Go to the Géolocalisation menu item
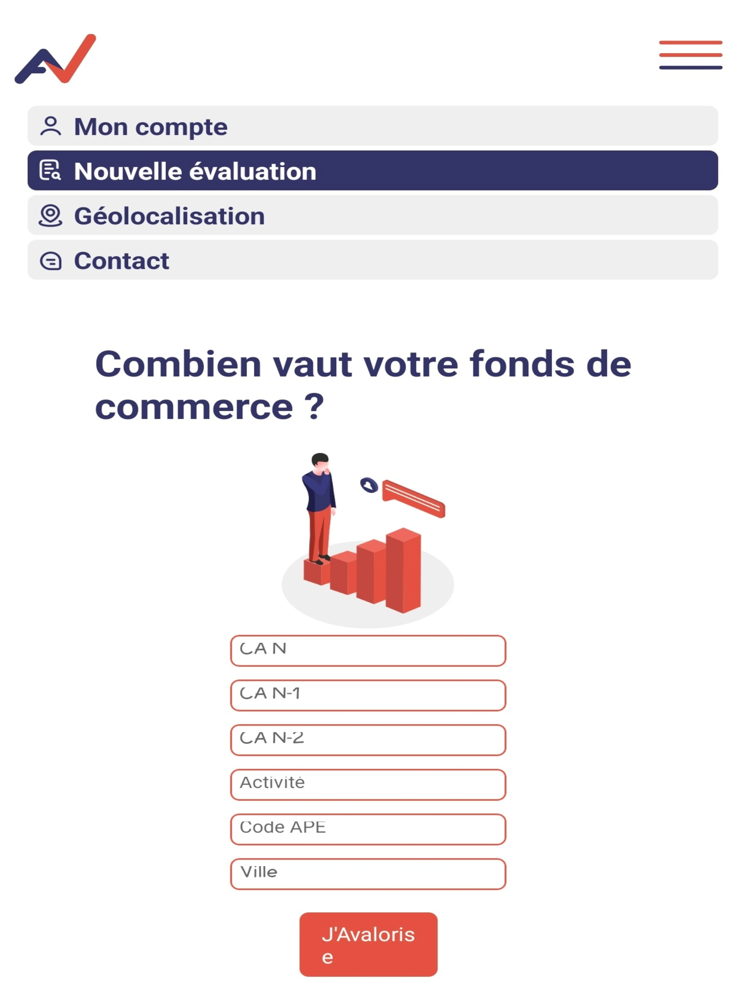Viewport: 736px width, 981px height. coord(372,215)
